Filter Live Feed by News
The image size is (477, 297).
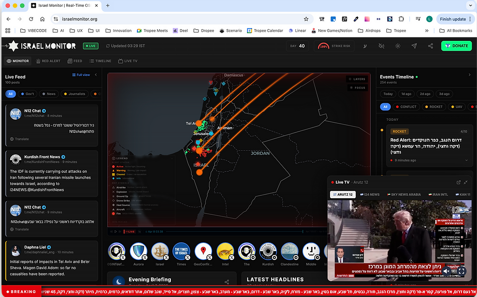49,94
